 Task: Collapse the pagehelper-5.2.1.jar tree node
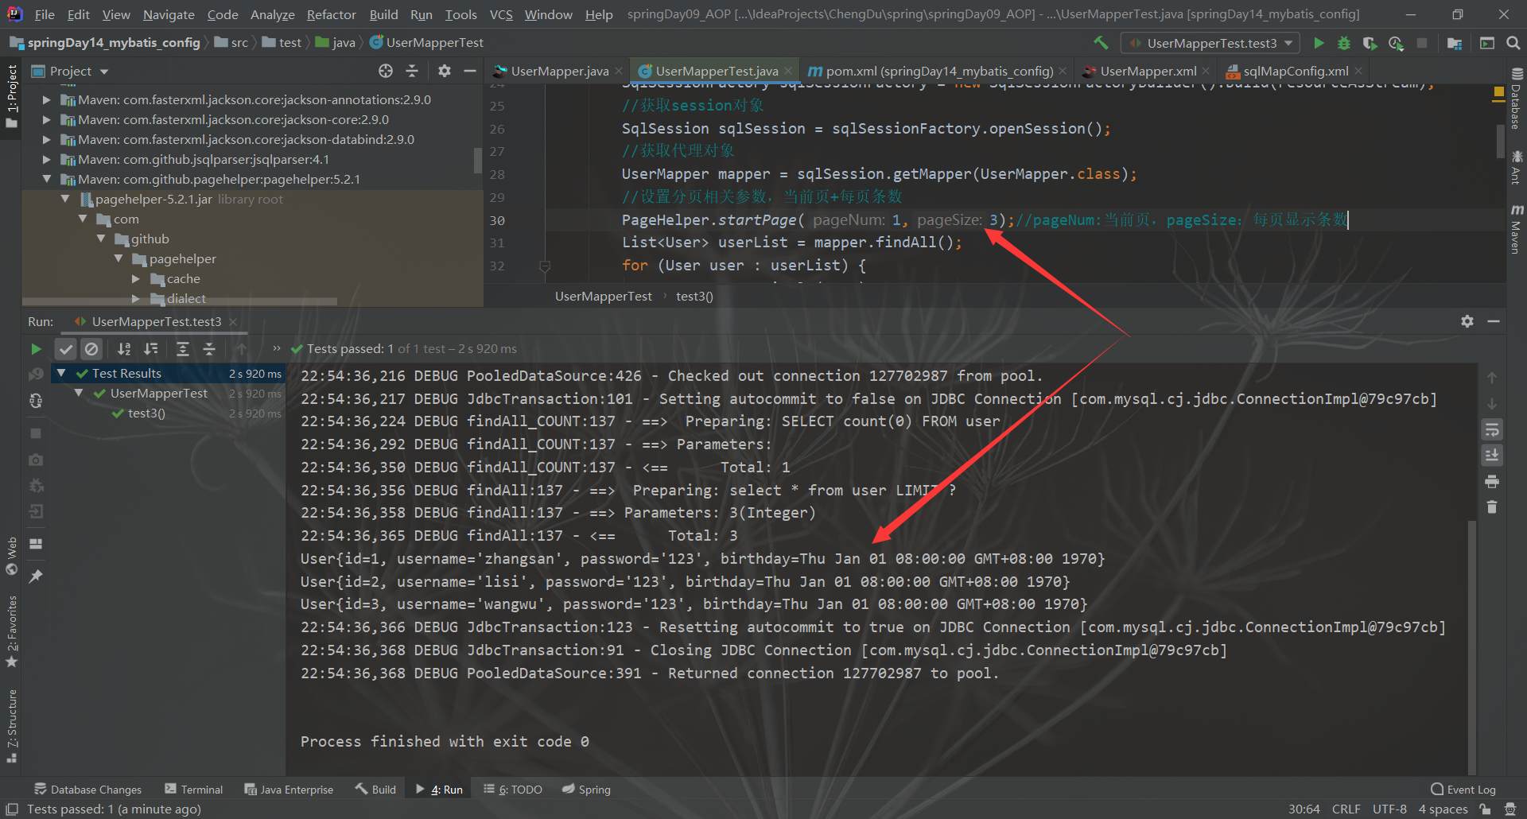65,199
